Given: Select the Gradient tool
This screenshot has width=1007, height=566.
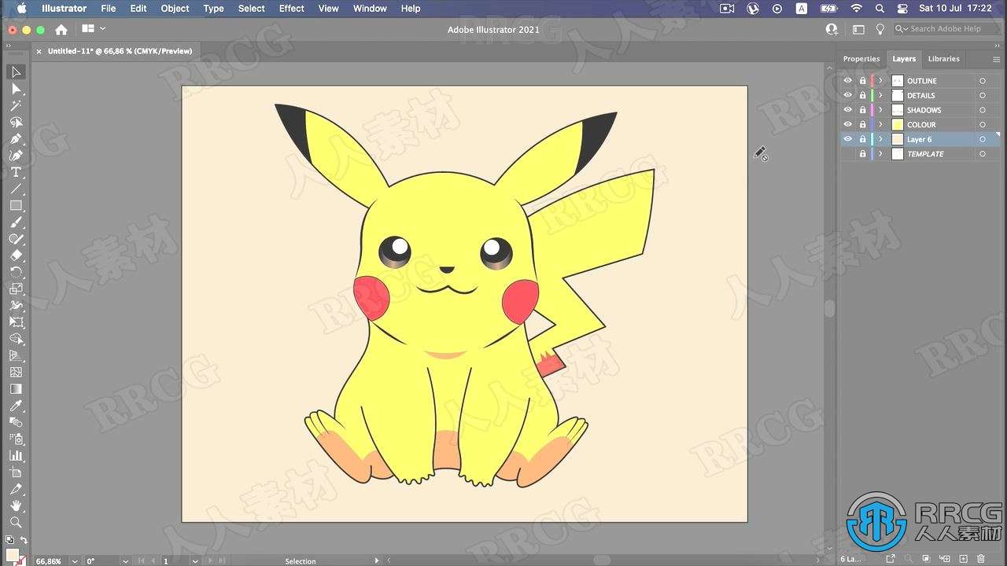Looking at the screenshot, I should pyautogui.click(x=16, y=389).
